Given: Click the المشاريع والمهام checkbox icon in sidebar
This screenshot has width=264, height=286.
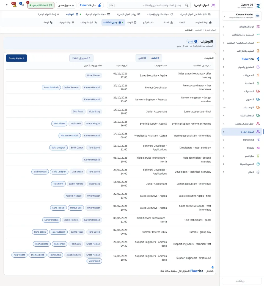Looking at the screenshot, I should pos(258,67).
